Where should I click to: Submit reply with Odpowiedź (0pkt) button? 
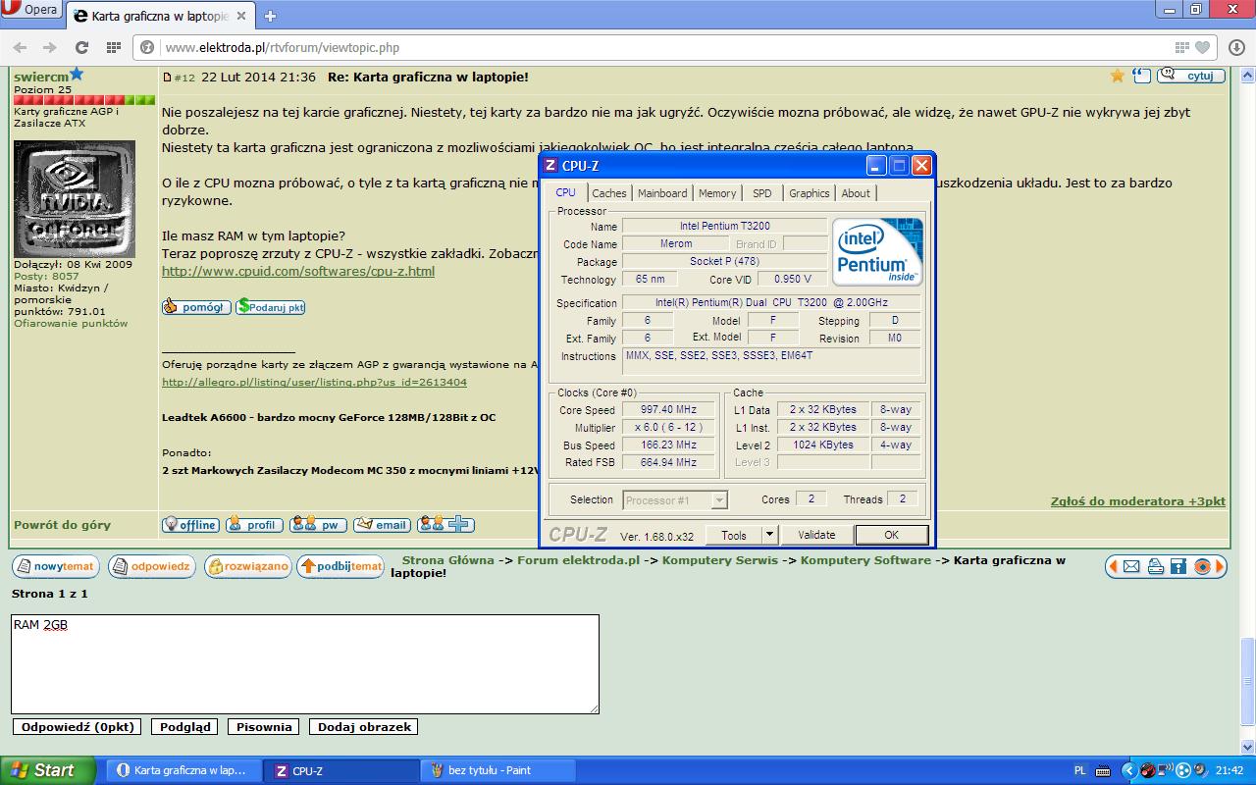pyautogui.click(x=77, y=727)
